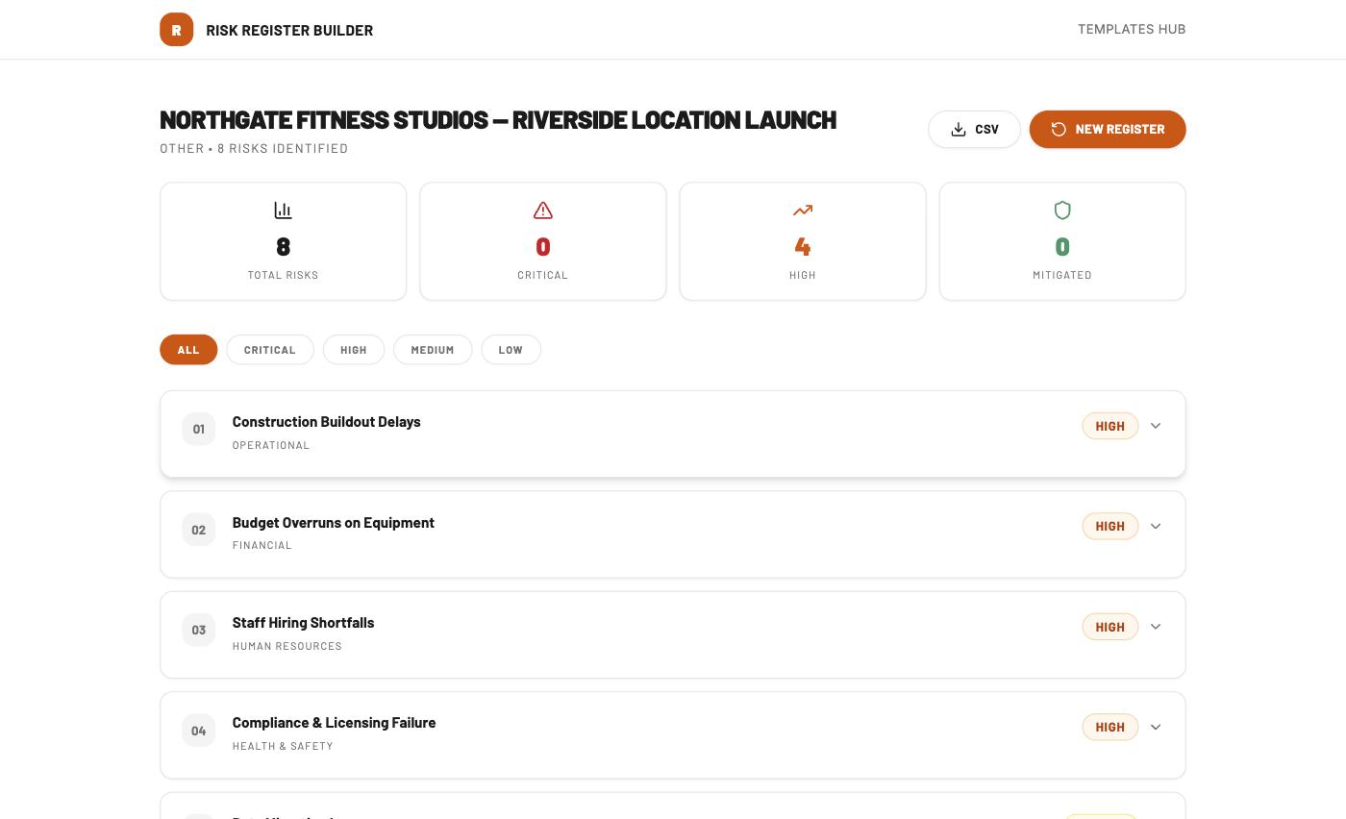
Task: Click the Northgate Fitness Studios register title
Action: point(498,119)
